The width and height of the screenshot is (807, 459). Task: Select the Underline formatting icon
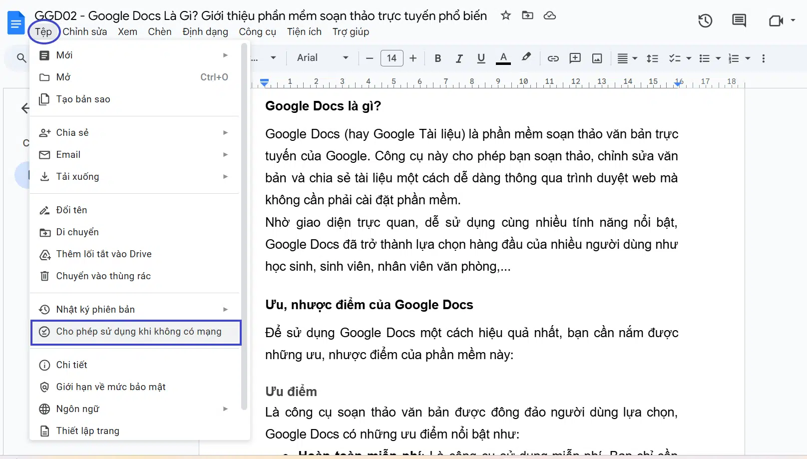coord(481,58)
